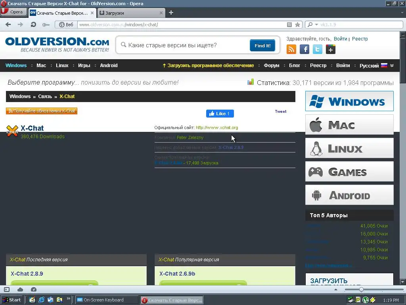Open the http://www.xchat.org official site link
This screenshot has width=406, height=305.
pos(217,127)
